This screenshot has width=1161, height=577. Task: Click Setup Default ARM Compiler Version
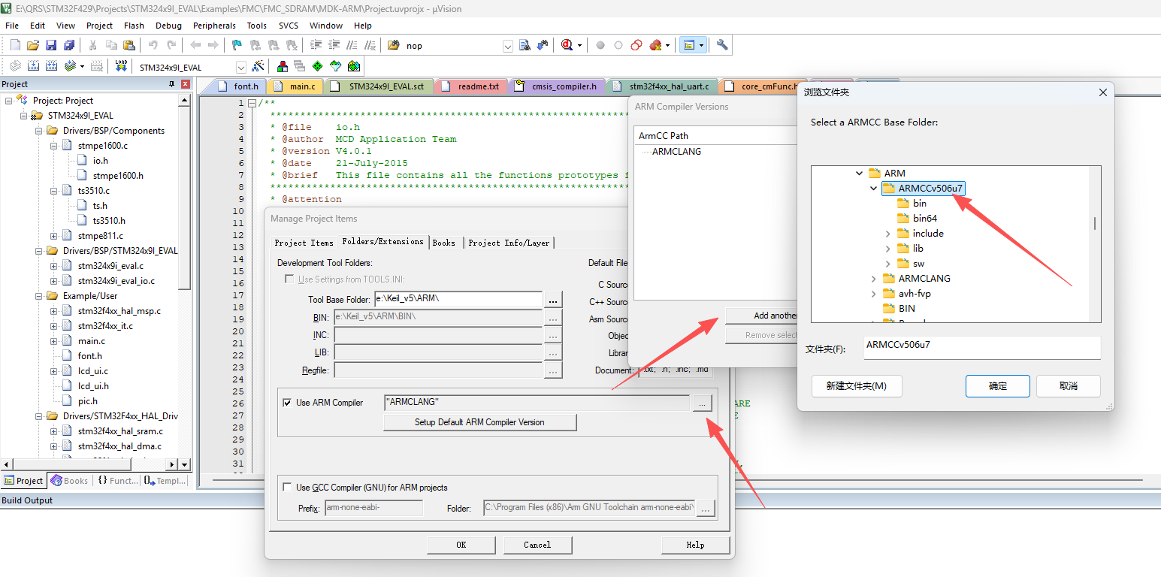tap(479, 422)
